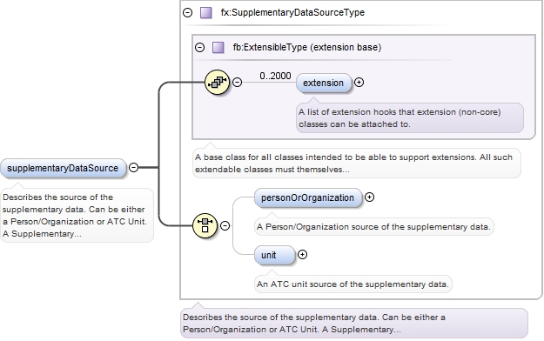Click the purple square icon beside fb:ExtensibleType
Viewport: 544px width, 341px height.
(x=218, y=47)
